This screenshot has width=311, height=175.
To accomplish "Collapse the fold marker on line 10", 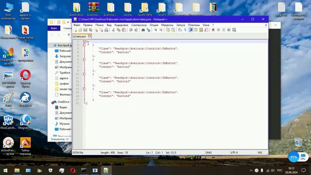I will pyautogui.click(x=84, y=74).
